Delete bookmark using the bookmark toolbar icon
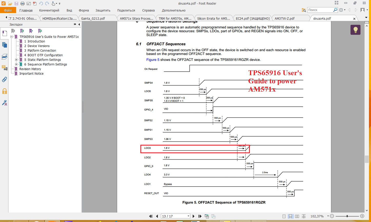The height and width of the screenshot is (222, 371). [x=13, y=31]
